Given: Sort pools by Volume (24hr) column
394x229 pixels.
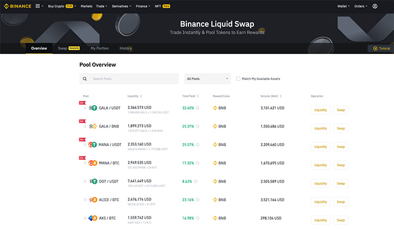Looking at the screenshot, I should click(x=271, y=96).
